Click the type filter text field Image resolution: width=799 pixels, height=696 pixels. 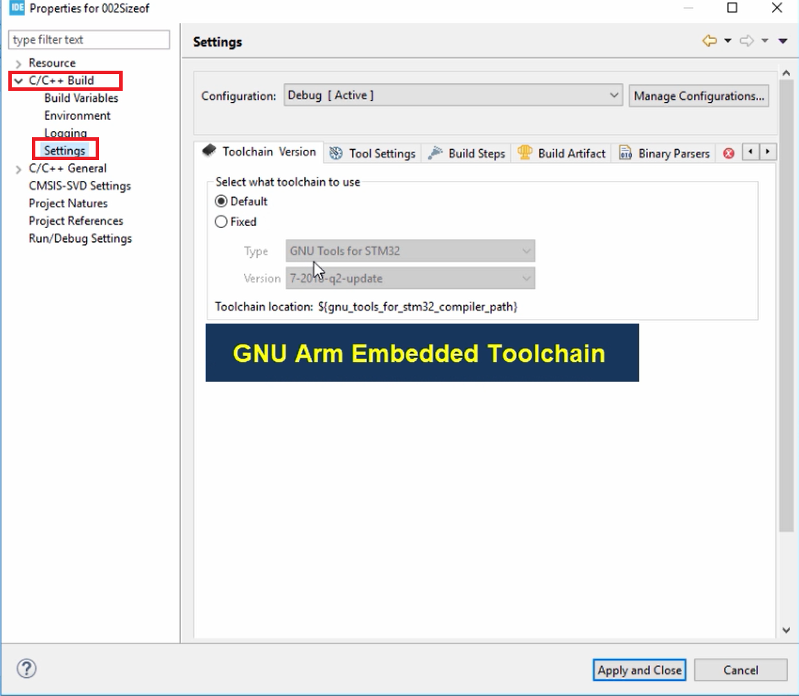[89, 40]
